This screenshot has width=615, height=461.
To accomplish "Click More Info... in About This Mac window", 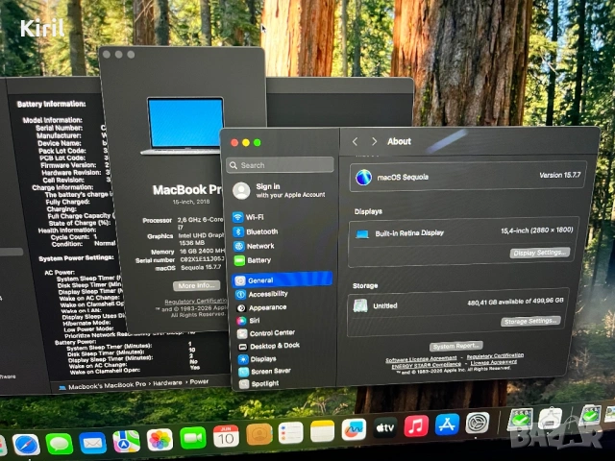I will click(196, 285).
